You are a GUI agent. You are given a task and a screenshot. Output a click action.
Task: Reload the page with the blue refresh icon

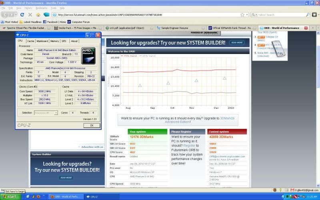click(x=22, y=15)
